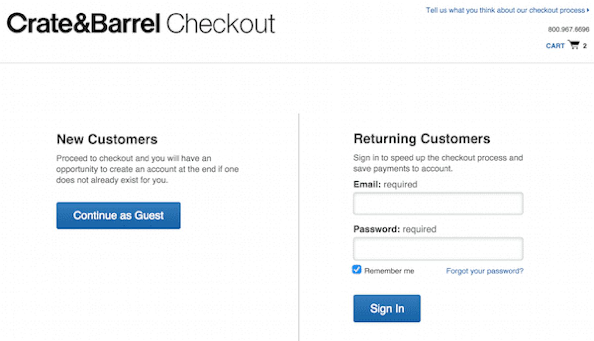This screenshot has height=341, width=594.
Task: Open the CART text link
Action: (x=555, y=46)
